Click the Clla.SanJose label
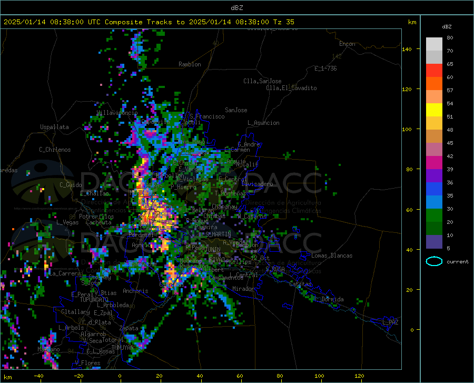This screenshot has width=474, height=383. click(x=262, y=81)
